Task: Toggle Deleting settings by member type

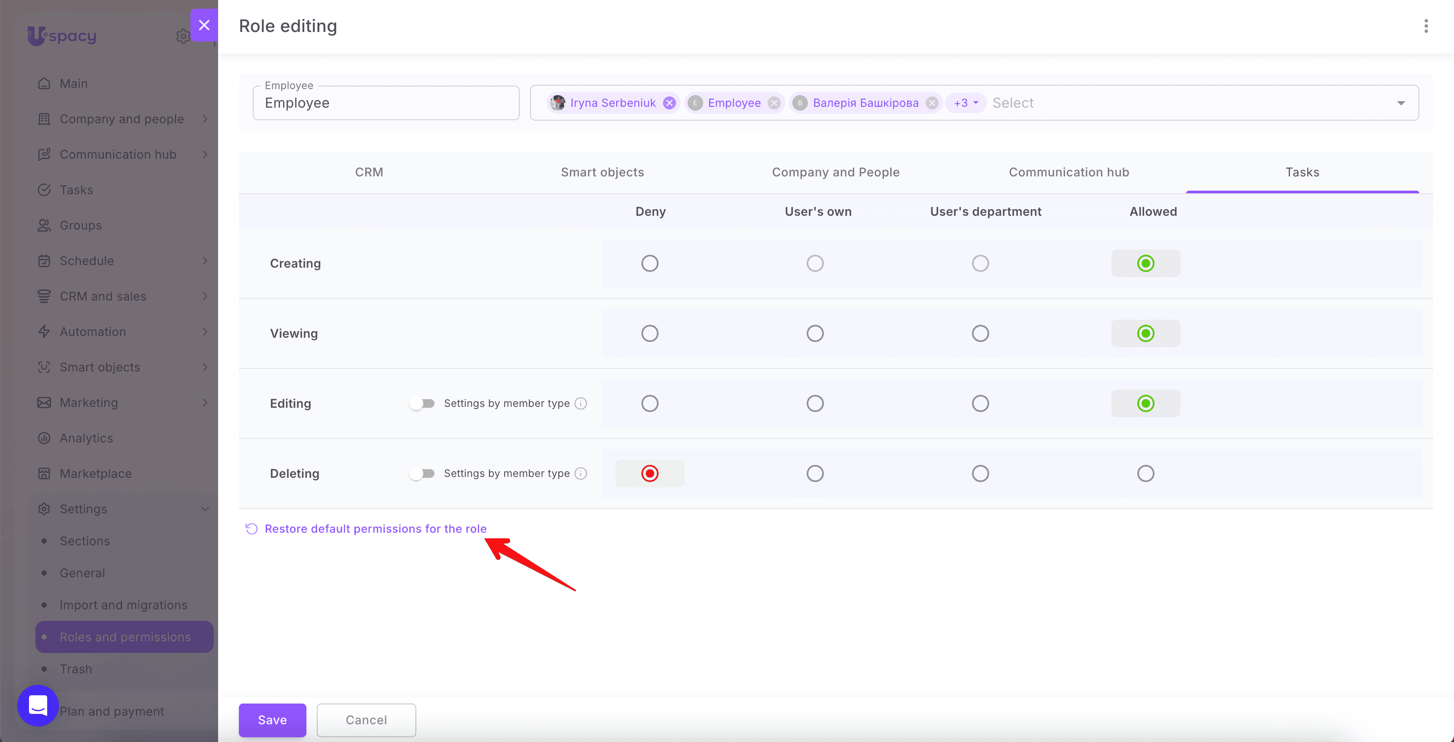Action: coord(422,473)
